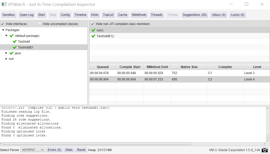Open the NMethods view
Screen dimensions: 270x154
(x=139, y=15)
